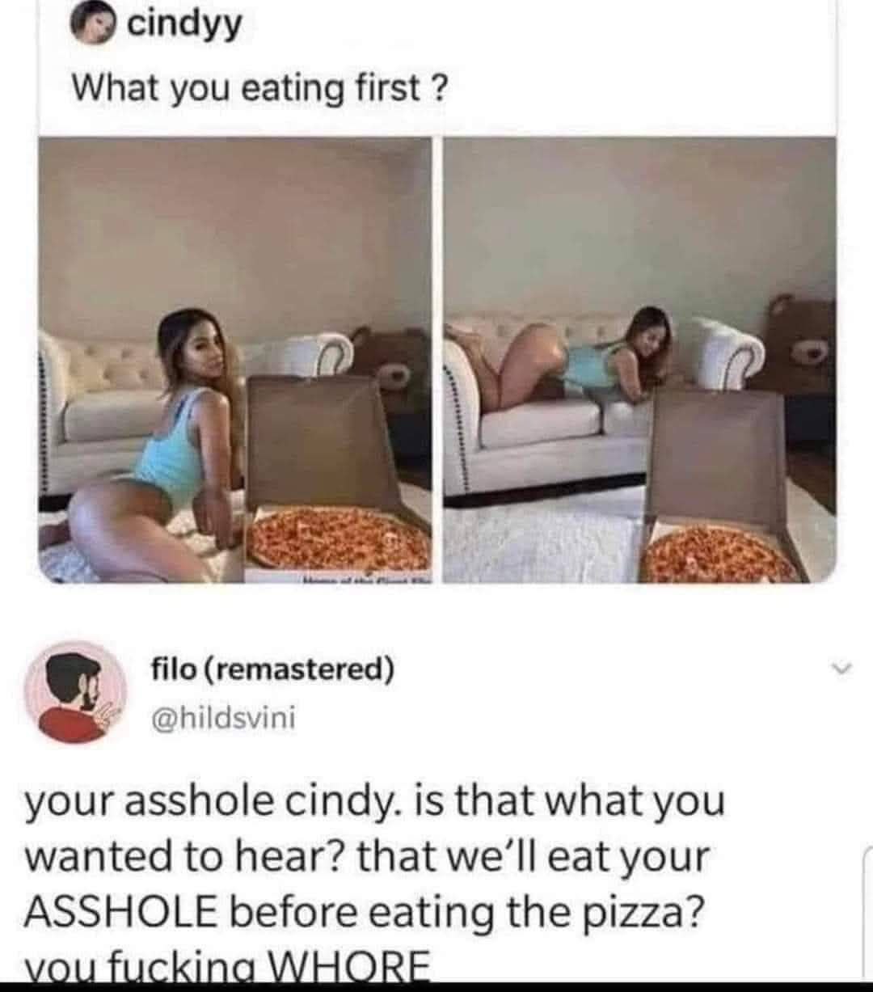Click the cindyy username
The height and width of the screenshot is (992, 873).
[x=184, y=24]
